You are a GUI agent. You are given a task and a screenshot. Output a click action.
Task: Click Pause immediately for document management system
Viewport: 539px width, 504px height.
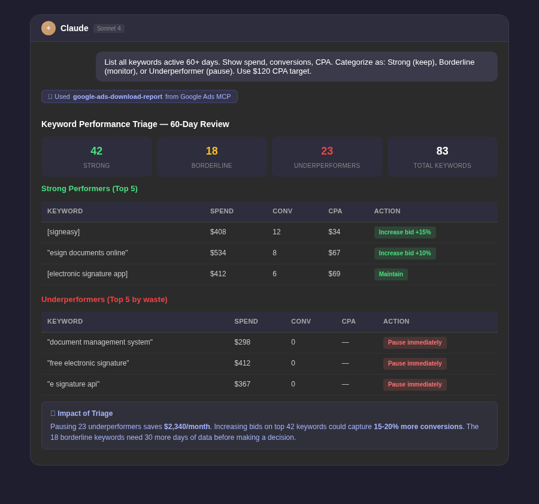coord(415,343)
